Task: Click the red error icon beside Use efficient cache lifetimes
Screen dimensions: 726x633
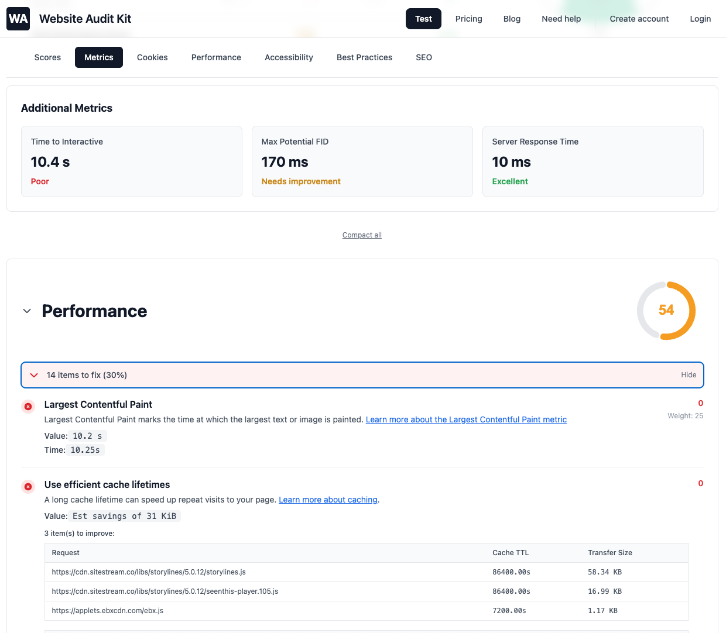Action: [28, 486]
